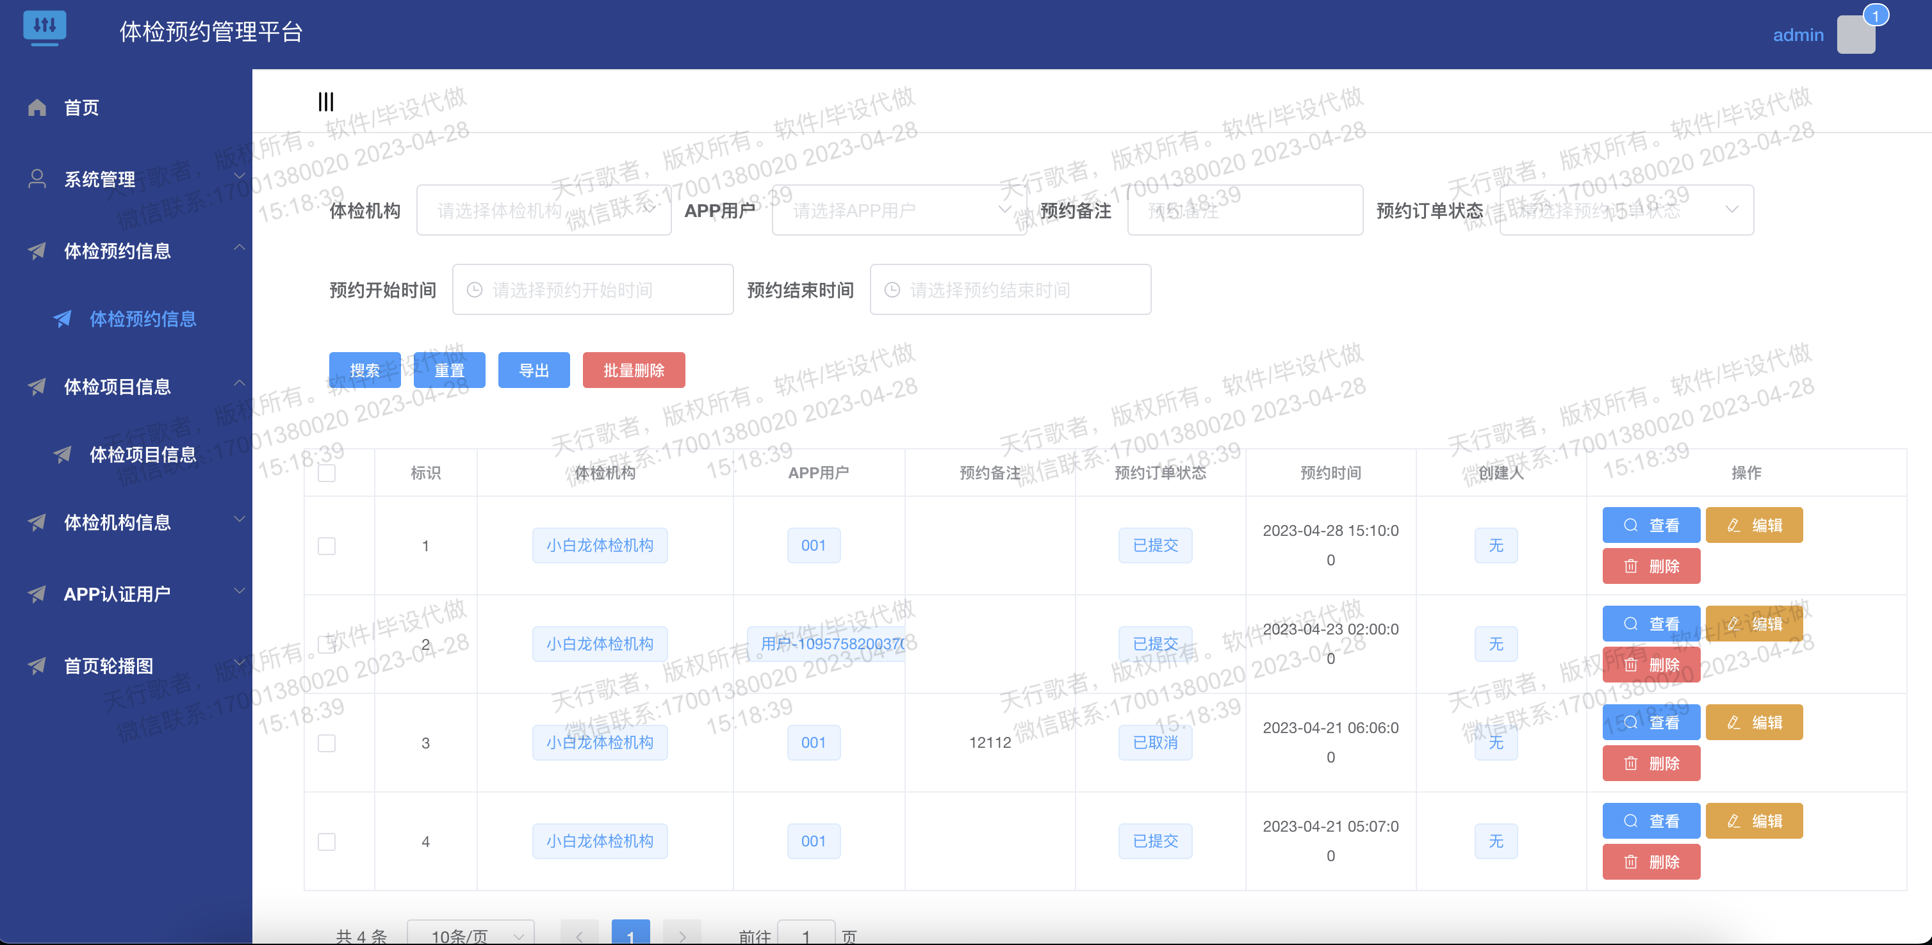Image resolution: width=1932 pixels, height=945 pixels.
Task: Check the header select-all checkbox
Action: coord(327,473)
